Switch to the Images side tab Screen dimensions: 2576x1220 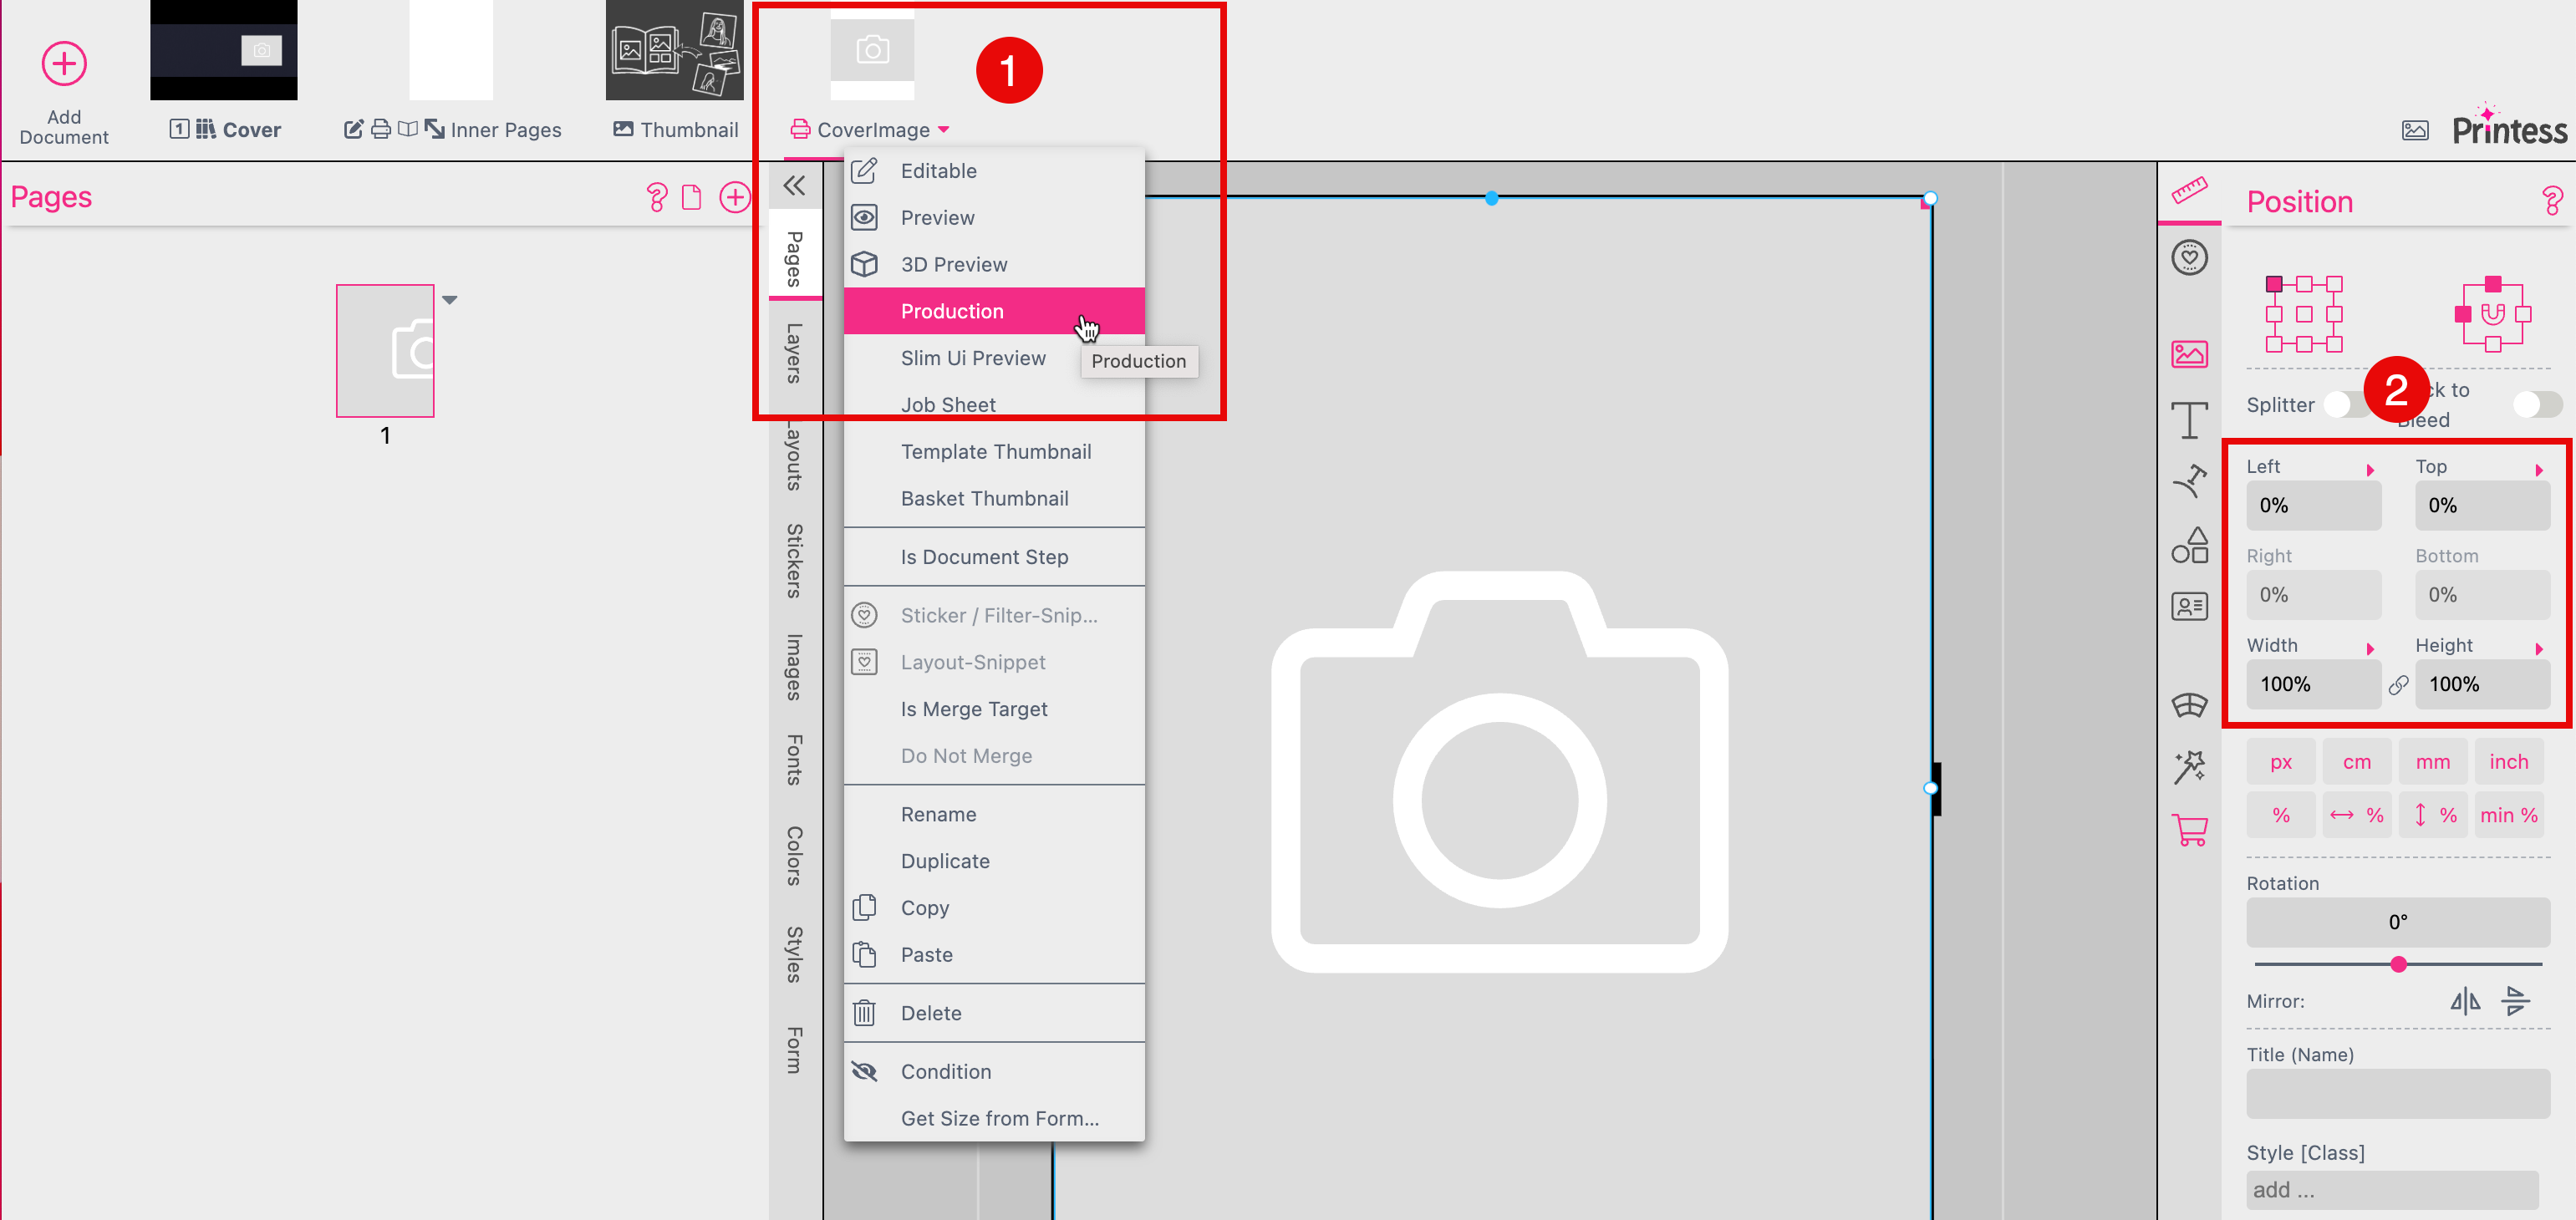794,666
